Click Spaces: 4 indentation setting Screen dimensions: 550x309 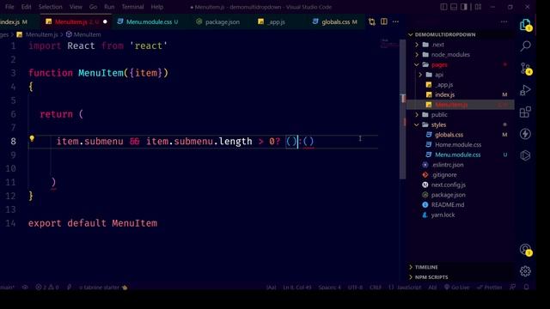pos(329,288)
